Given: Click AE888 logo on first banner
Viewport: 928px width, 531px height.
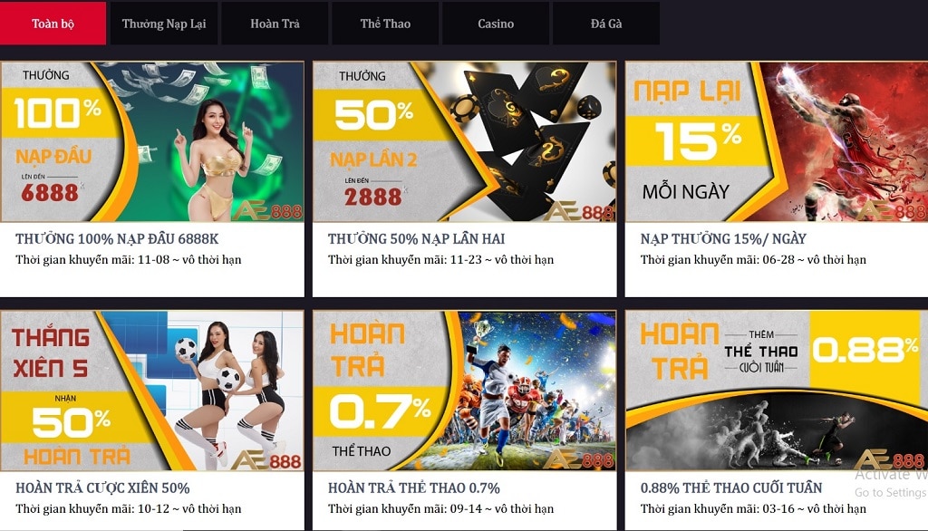Looking at the screenshot, I should click(x=267, y=210).
